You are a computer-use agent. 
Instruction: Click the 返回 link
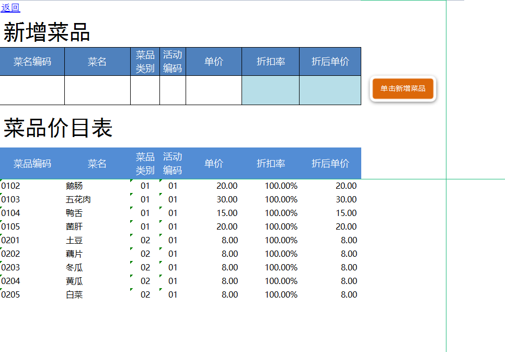(10, 8)
